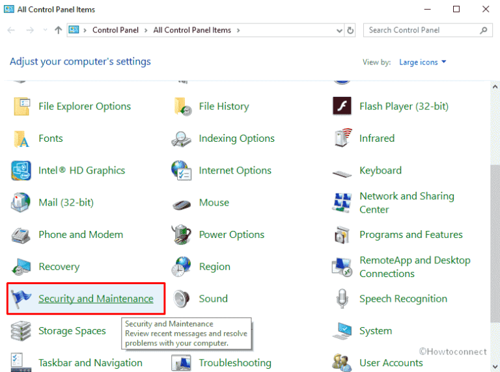The width and height of the screenshot is (500, 372).
Task: Go up one level with Up arrow
Action: pos(58,31)
